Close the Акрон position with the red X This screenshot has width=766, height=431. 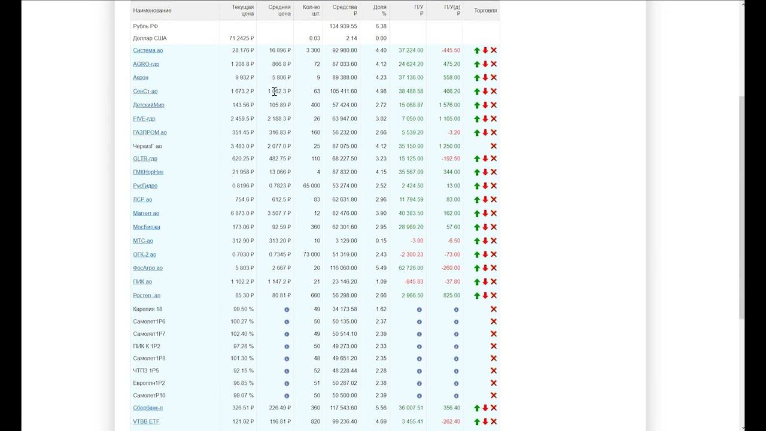pos(494,78)
